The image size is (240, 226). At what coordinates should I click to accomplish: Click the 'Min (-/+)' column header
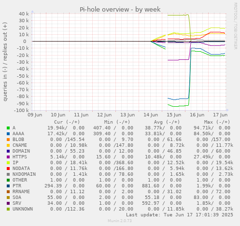[117, 122]
